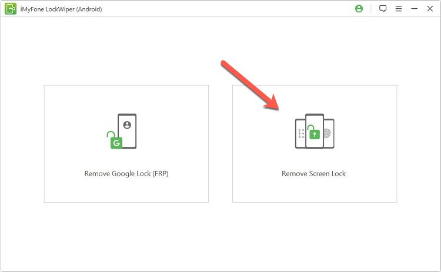Close the LockWiper window
Image resolution: width=441 pixels, height=272 pixels.
(430, 9)
